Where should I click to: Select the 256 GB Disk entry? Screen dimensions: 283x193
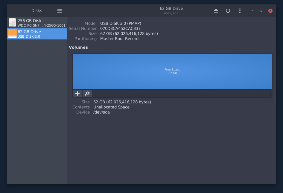(37, 23)
